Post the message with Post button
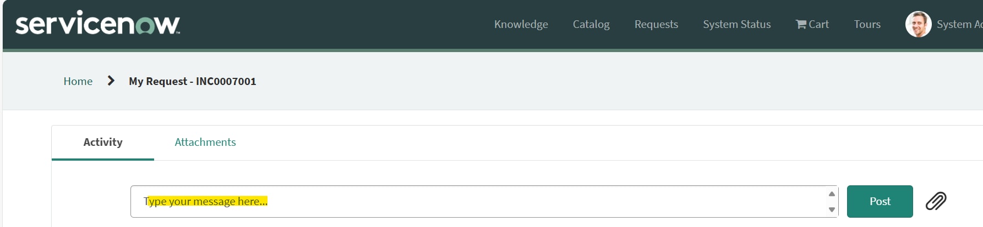Image resolution: width=983 pixels, height=227 pixels. point(880,201)
